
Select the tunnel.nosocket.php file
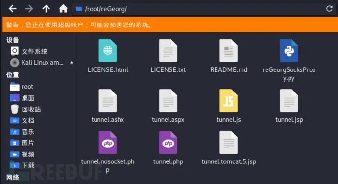click(108, 152)
